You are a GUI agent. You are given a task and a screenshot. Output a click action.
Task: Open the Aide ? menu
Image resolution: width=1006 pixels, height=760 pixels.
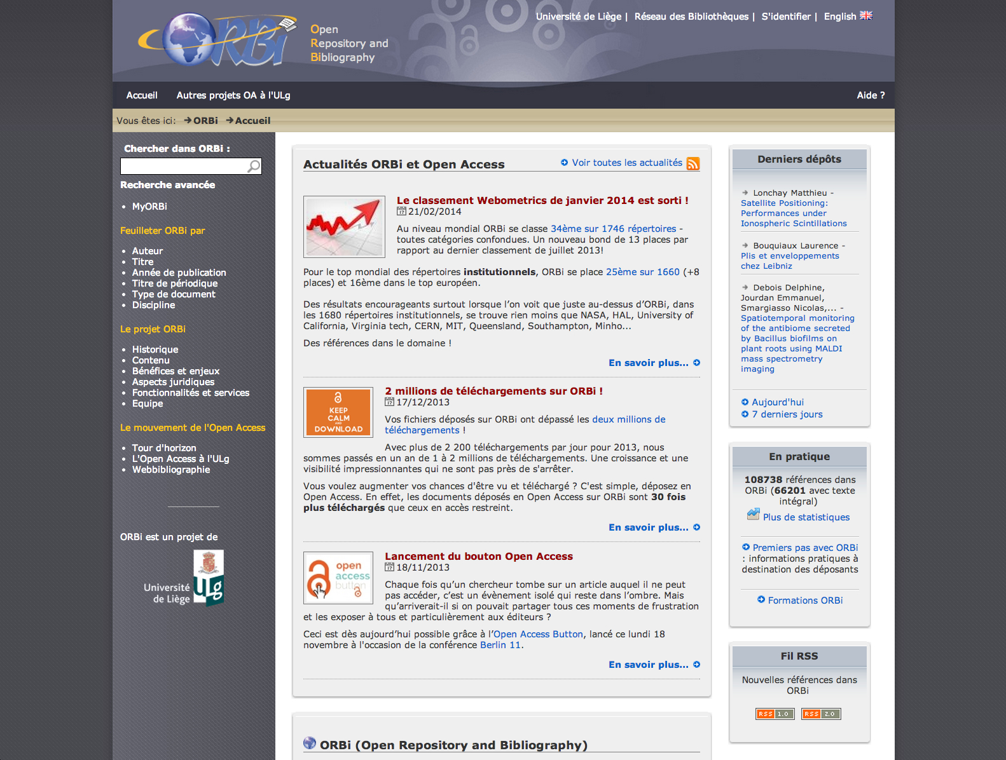tap(871, 95)
